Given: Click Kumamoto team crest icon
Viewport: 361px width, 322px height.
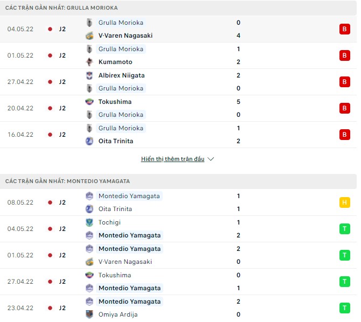Looking at the screenshot, I should click(x=89, y=62).
